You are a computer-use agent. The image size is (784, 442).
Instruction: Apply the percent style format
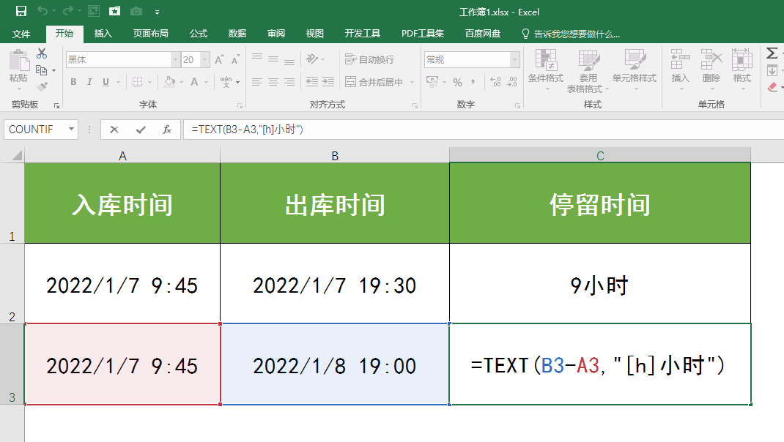click(x=457, y=83)
